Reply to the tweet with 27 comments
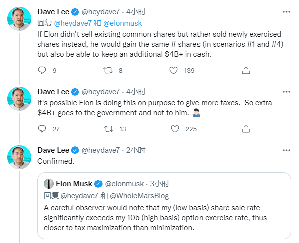Screen dimensions: 299x243 click(42, 129)
